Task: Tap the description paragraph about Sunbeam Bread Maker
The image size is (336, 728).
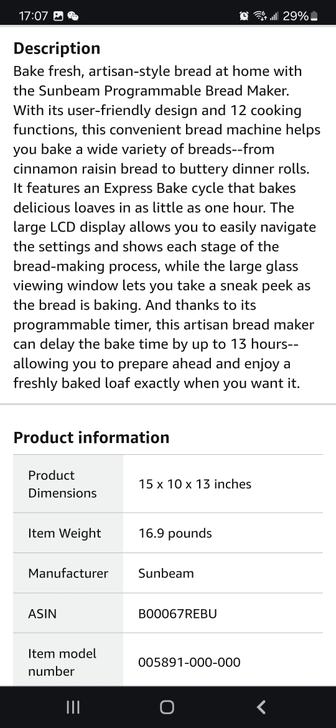Action: coord(167,227)
